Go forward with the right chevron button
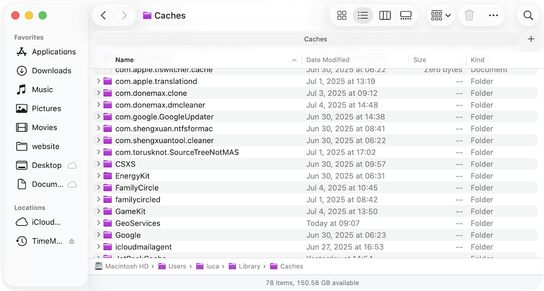The image size is (544, 291). 124,15
